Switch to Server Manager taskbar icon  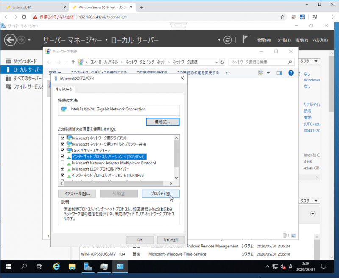[x=88, y=266]
